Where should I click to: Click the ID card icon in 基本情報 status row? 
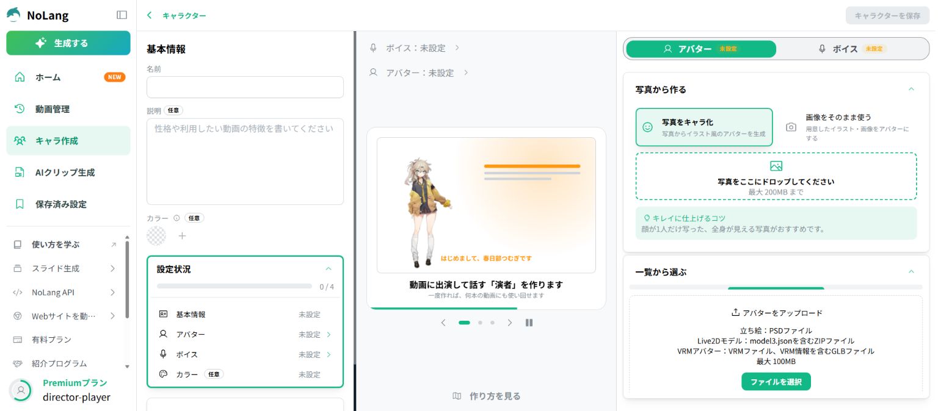coord(163,314)
